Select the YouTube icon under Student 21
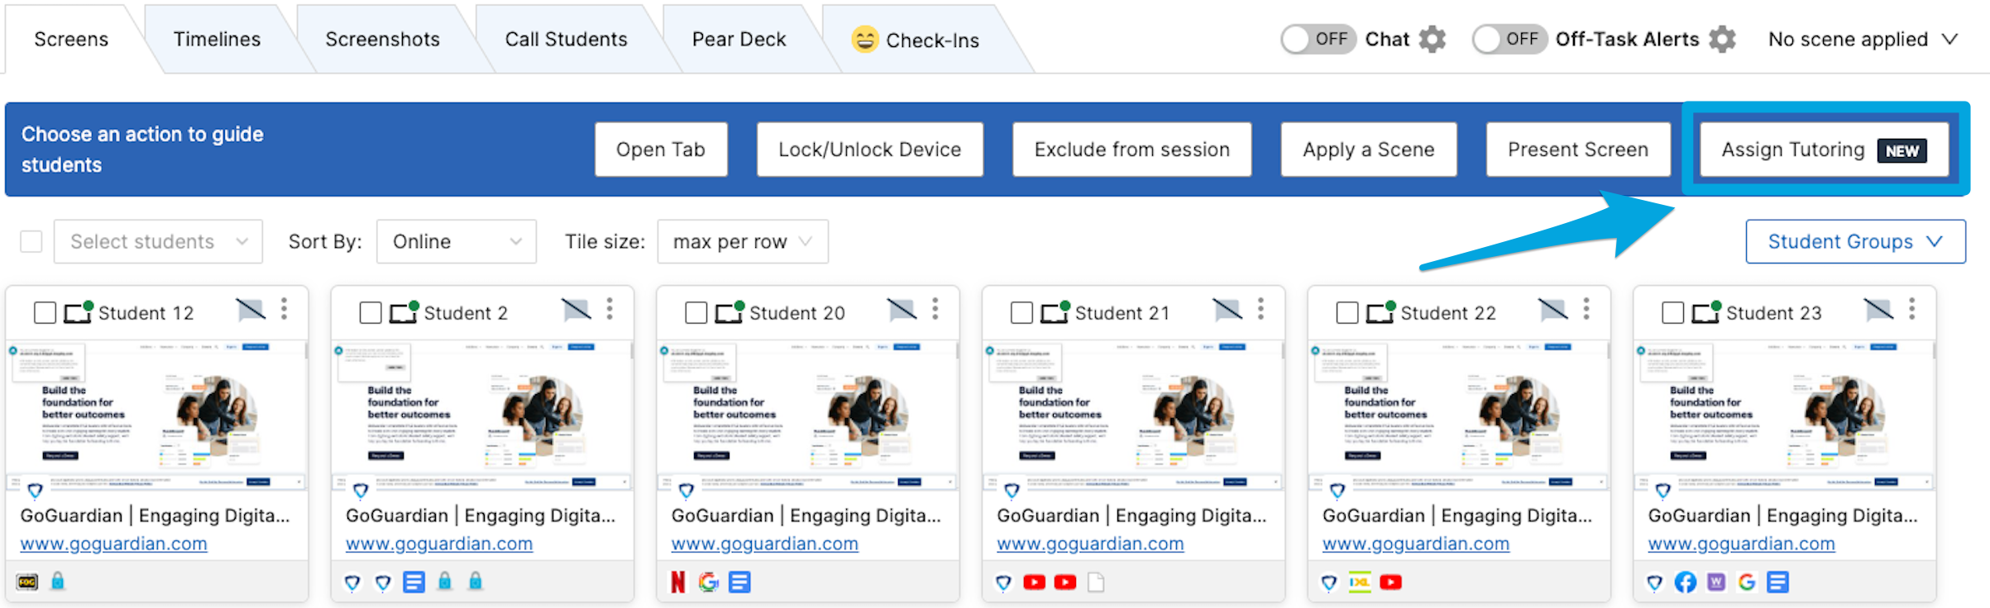This screenshot has height=608, width=1990. (x=1034, y=582)
